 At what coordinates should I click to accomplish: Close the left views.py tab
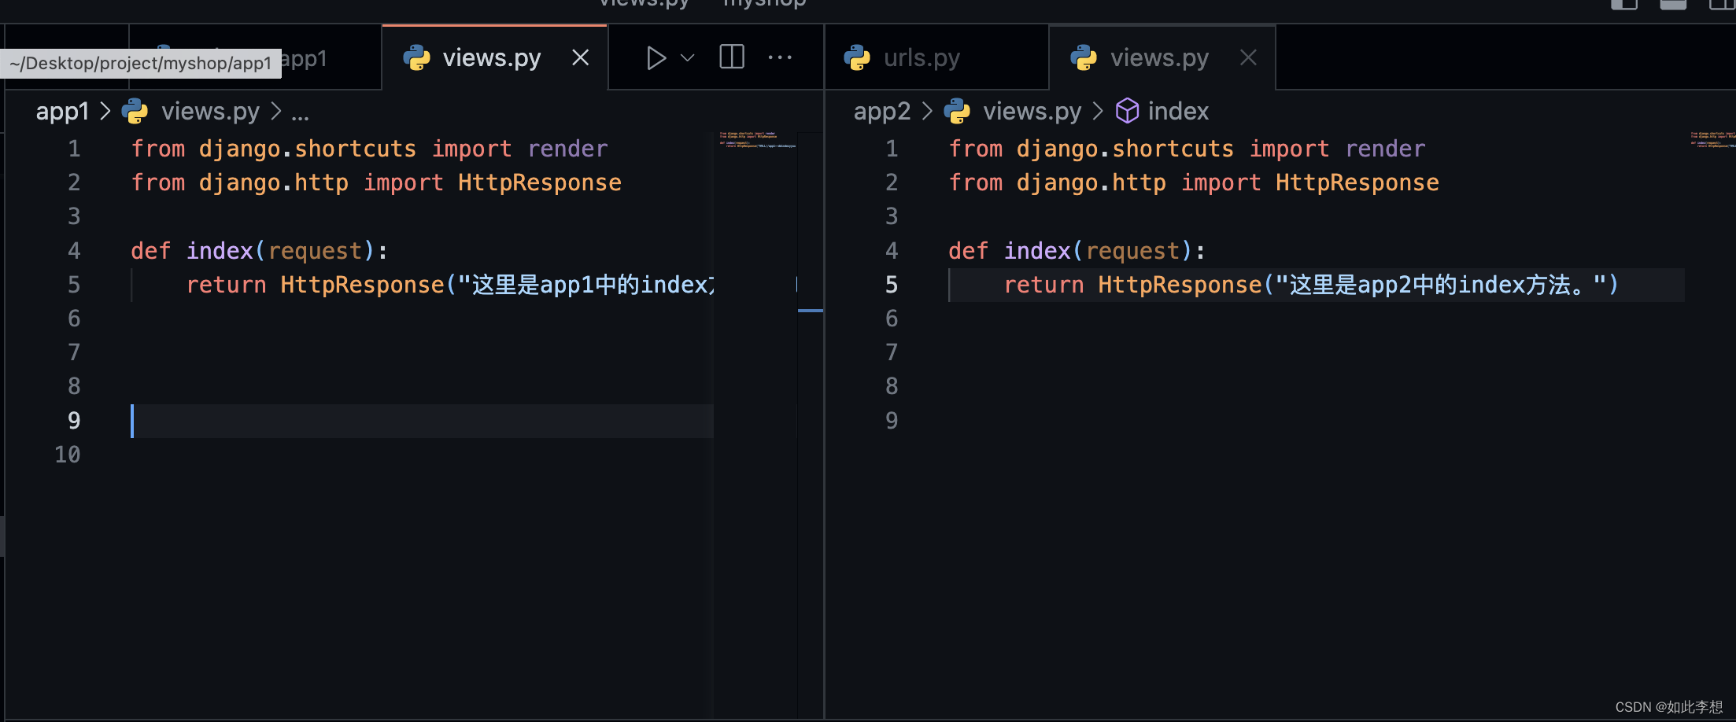580,57
